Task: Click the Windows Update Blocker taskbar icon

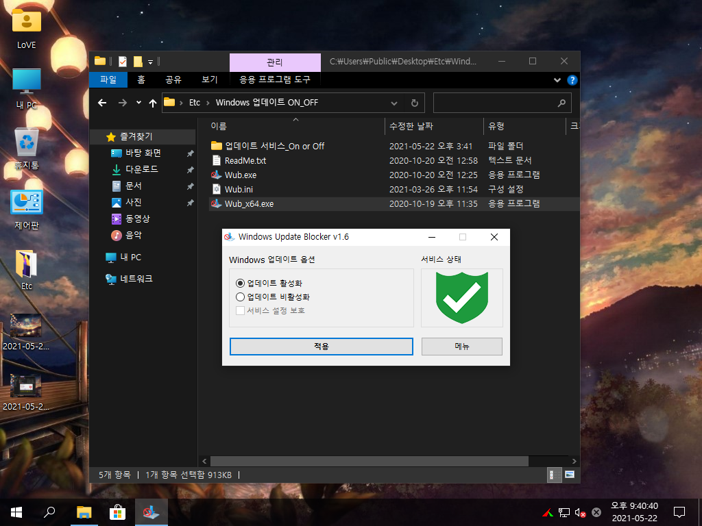Action: pyautogui.click(x=151, y=512)
